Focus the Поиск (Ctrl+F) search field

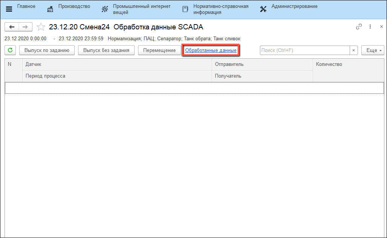pyautogui.click(x=305, y=50)
